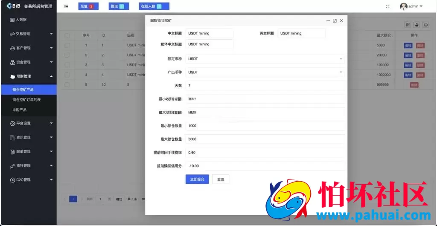Expand the 平台设置 sidebar menu
437x226 pixels.
51,123
